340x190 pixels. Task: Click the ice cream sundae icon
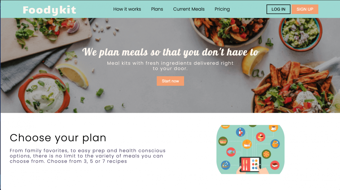pyautogui.click(x=261, y=137)
